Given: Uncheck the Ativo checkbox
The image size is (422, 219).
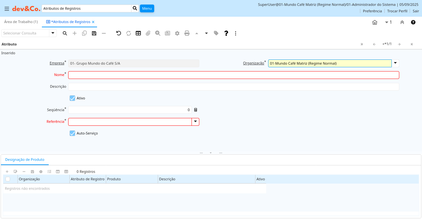Looking at the screenshot, I should click(x=72, y=98).
